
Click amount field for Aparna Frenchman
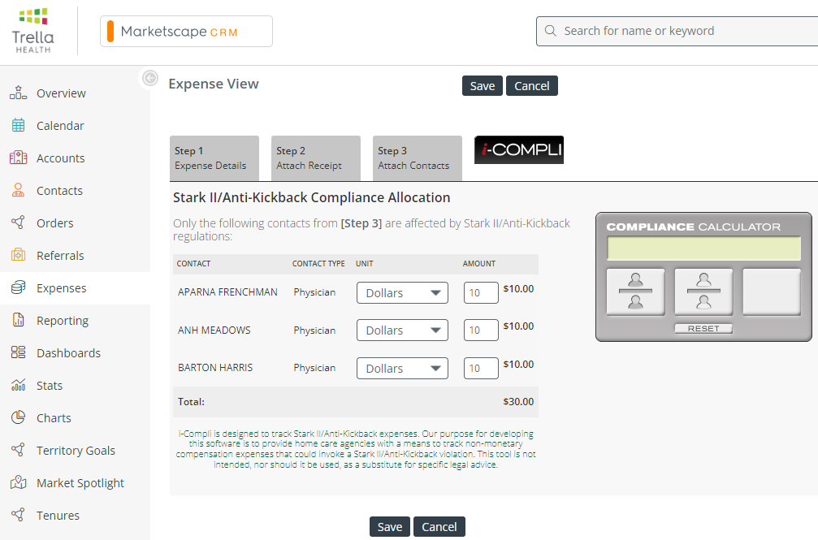tap(481, 292)
